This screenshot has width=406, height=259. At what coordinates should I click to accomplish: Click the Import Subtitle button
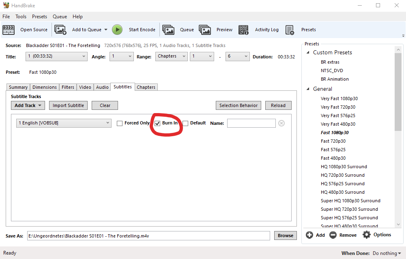69,105
